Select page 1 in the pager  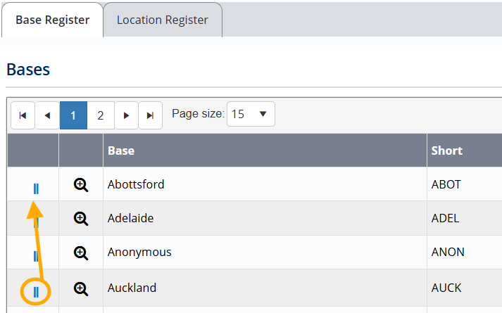point(73,115)
